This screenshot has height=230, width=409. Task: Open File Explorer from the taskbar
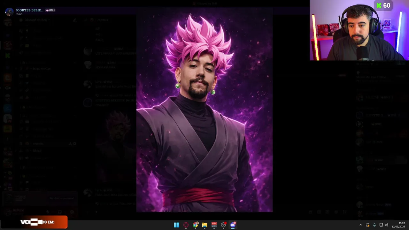pyautogui.click(x=204, y=225)
